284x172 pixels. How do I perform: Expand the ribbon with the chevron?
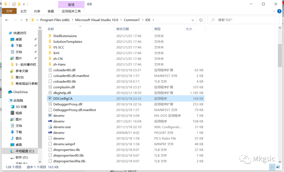(274, 11)
